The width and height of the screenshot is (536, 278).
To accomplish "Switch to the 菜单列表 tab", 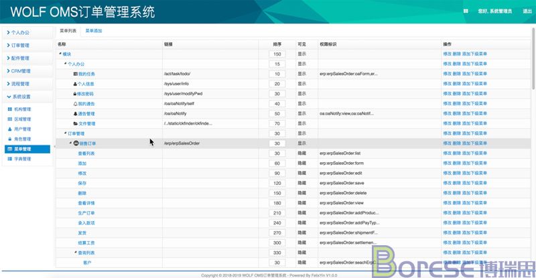I will tap(68, 31).
